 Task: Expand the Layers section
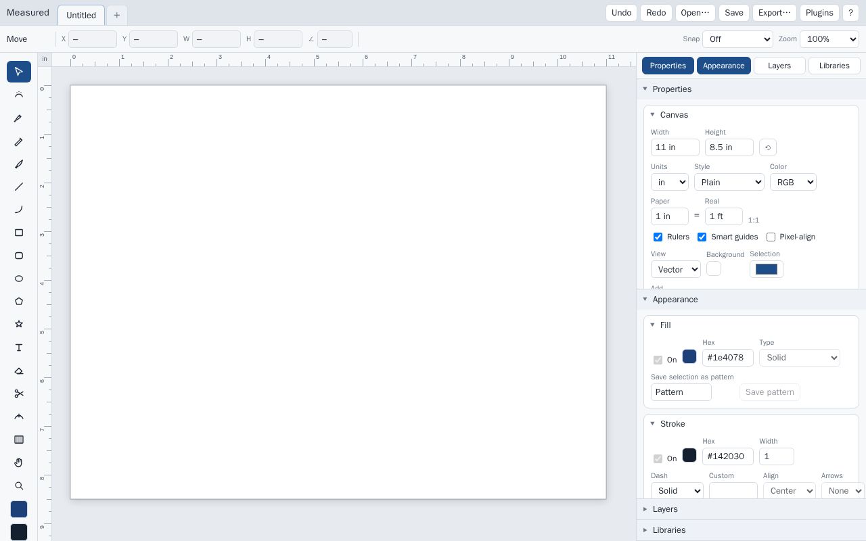click(x=751, y=509)
